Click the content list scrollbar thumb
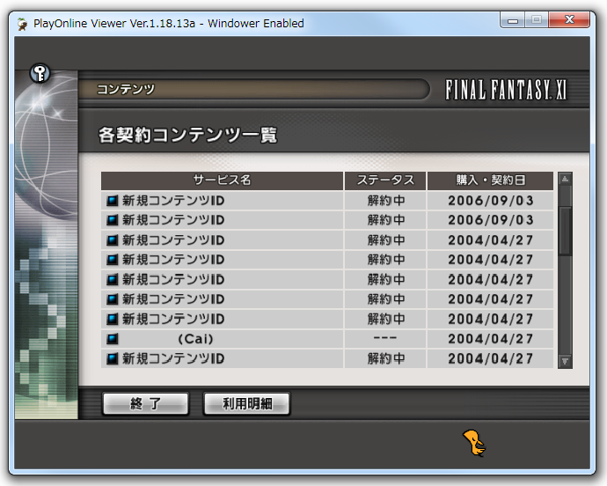Image resolution: width=607 pixels, height=486 pixels. click(x=565, y=229)
